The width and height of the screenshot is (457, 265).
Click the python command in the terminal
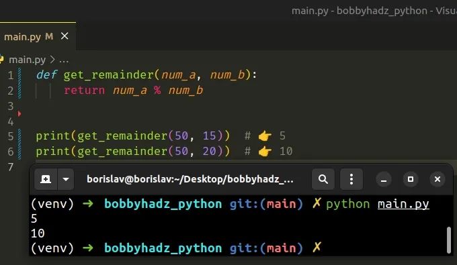coord(348,204)
